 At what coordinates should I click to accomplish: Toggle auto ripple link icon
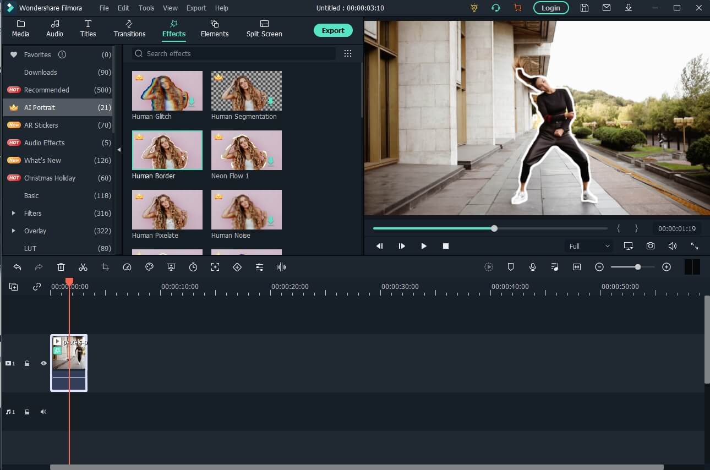[37, 287]
